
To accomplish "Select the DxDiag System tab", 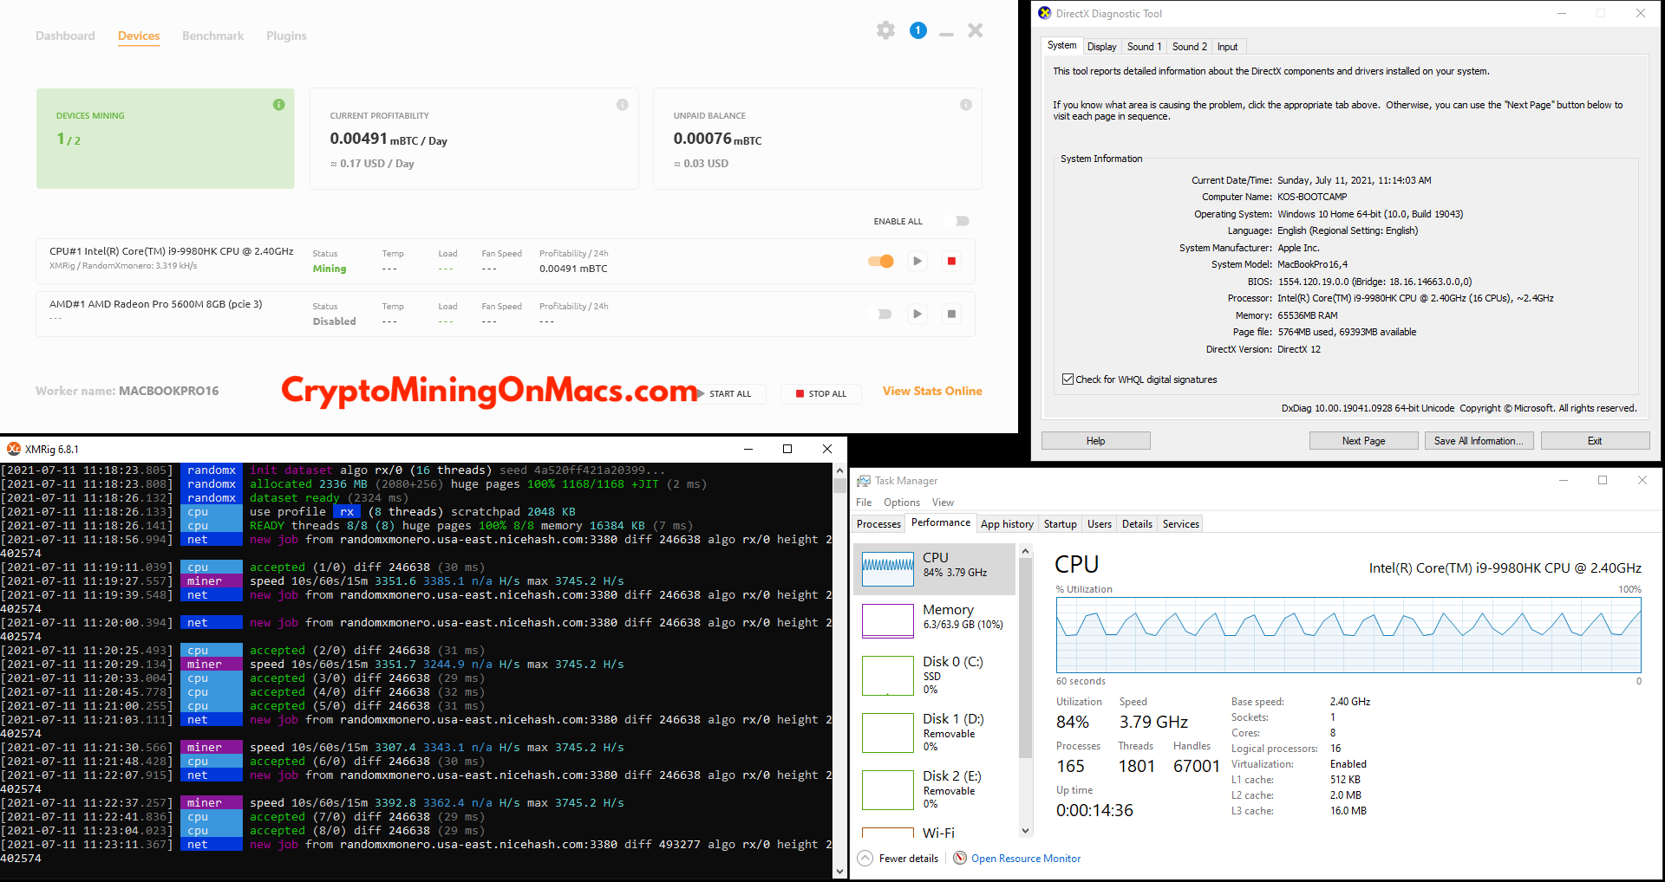I will click(1061, 45).
